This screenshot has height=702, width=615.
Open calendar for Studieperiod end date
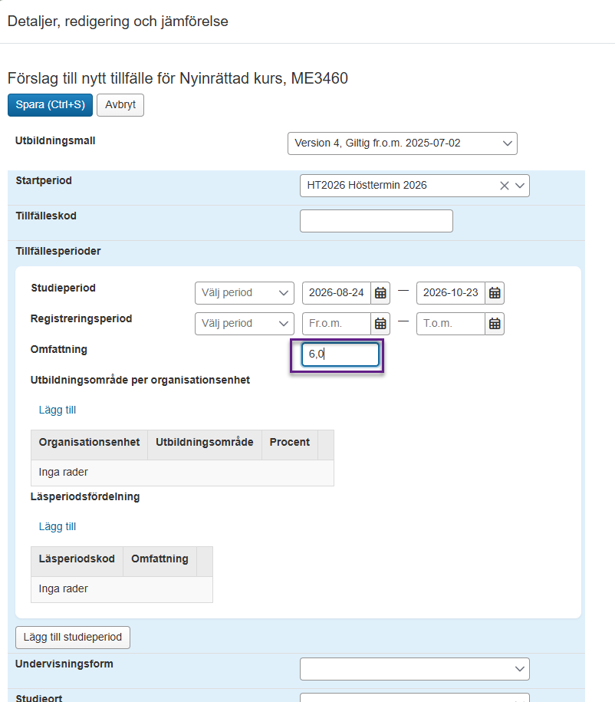pyautogui.click(x=495, y=293)
